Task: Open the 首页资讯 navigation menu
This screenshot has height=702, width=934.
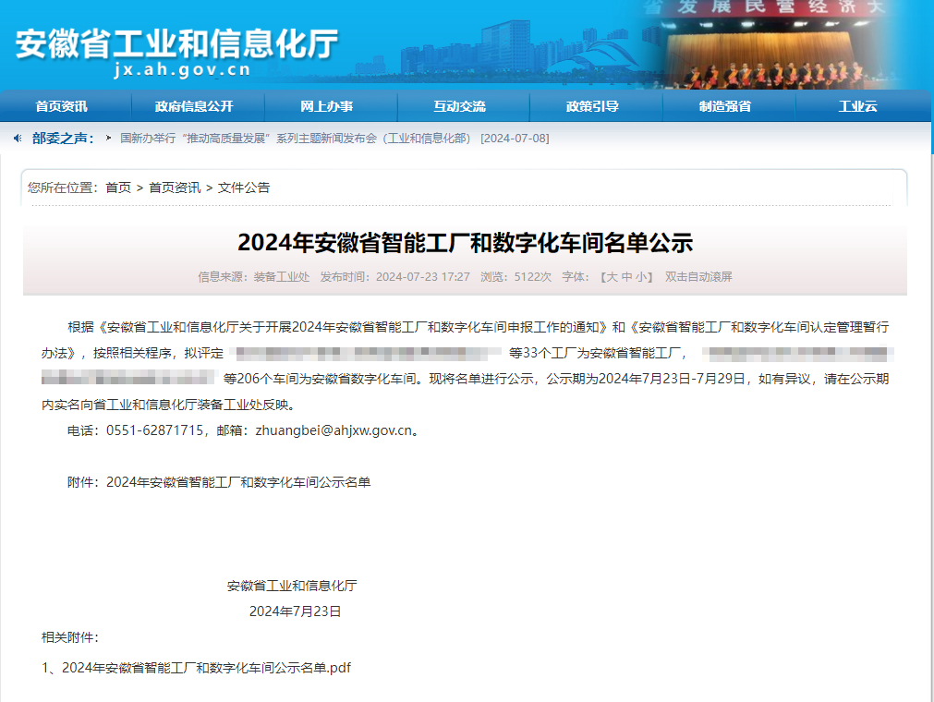Action: coord(61,106)
